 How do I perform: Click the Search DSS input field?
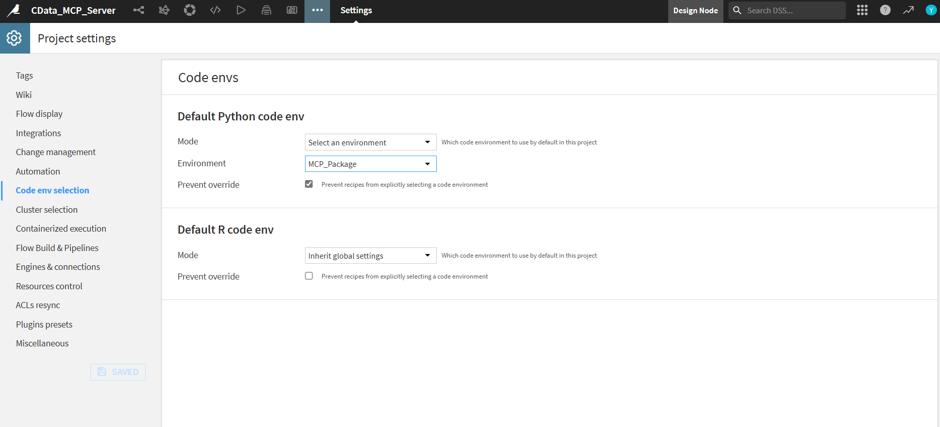[x=792, y=10]
